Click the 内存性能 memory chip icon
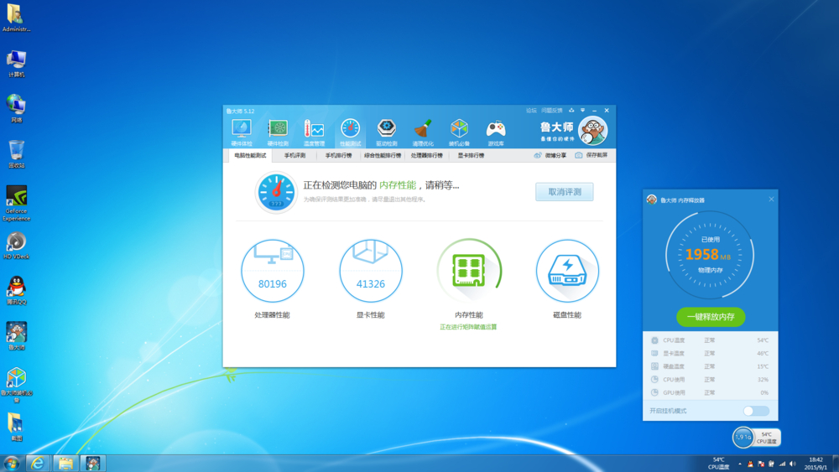839x472 pixels. [x=469, y=271]
